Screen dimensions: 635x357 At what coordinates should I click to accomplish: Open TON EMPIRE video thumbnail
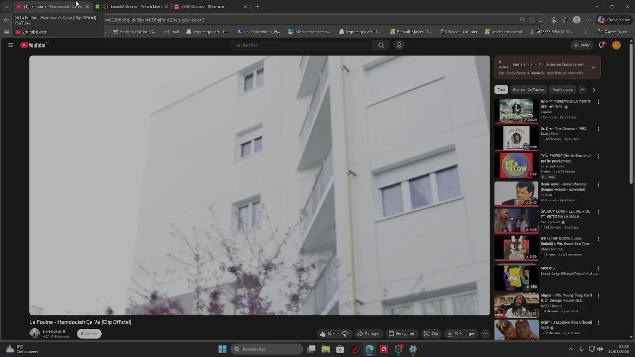click(x=516, y=165)
